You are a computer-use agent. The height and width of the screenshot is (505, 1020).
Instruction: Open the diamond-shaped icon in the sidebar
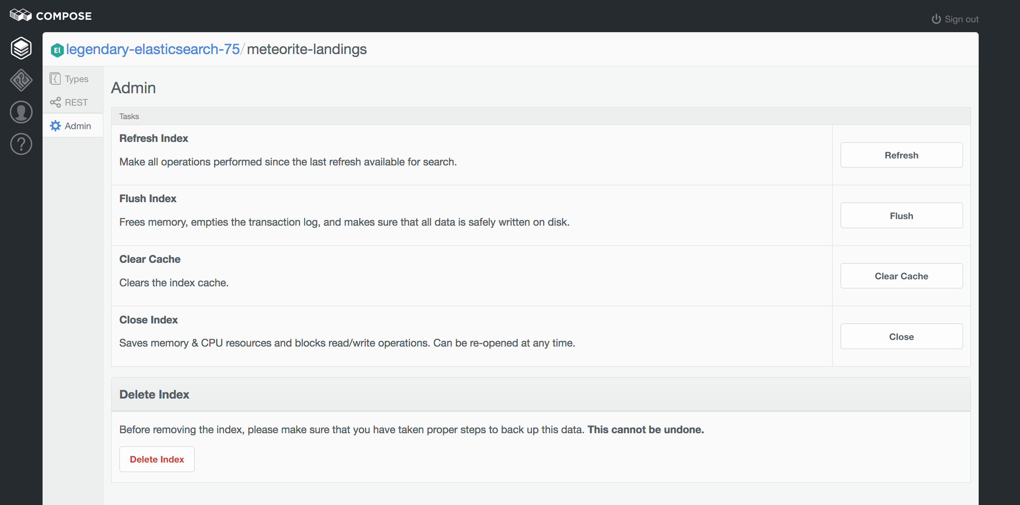[21, 80]
